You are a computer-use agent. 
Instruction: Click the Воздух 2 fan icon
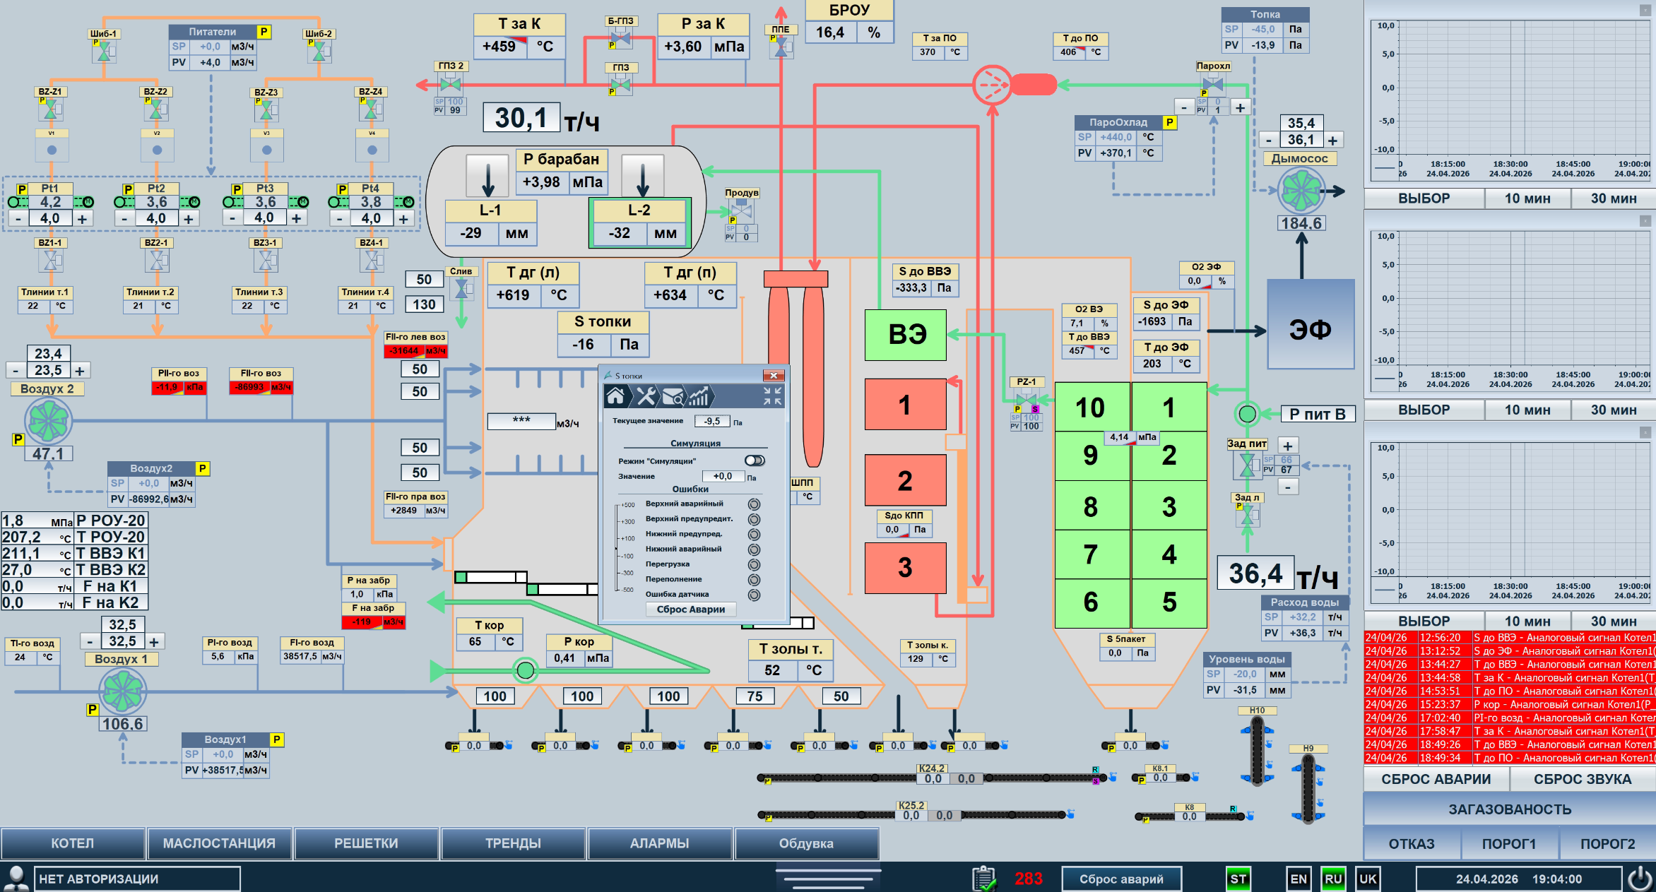click(x=49, y=421)
